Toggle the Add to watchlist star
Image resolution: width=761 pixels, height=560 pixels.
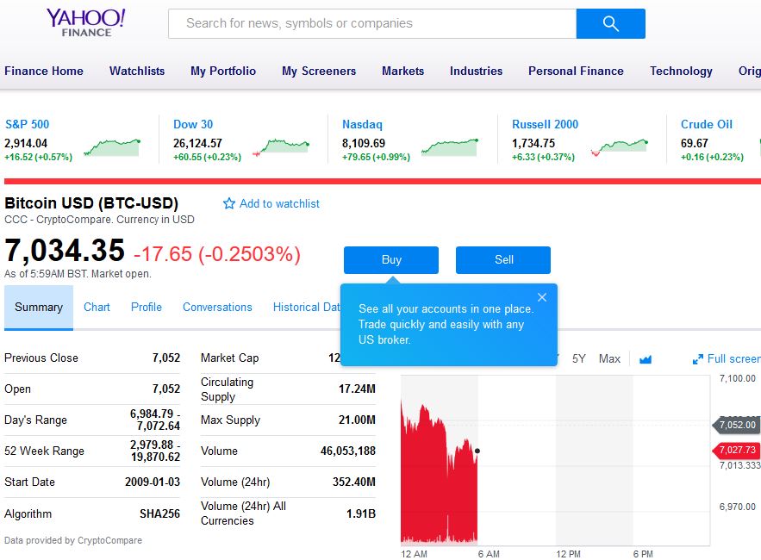pyautogui.click(x=228, y=203)
